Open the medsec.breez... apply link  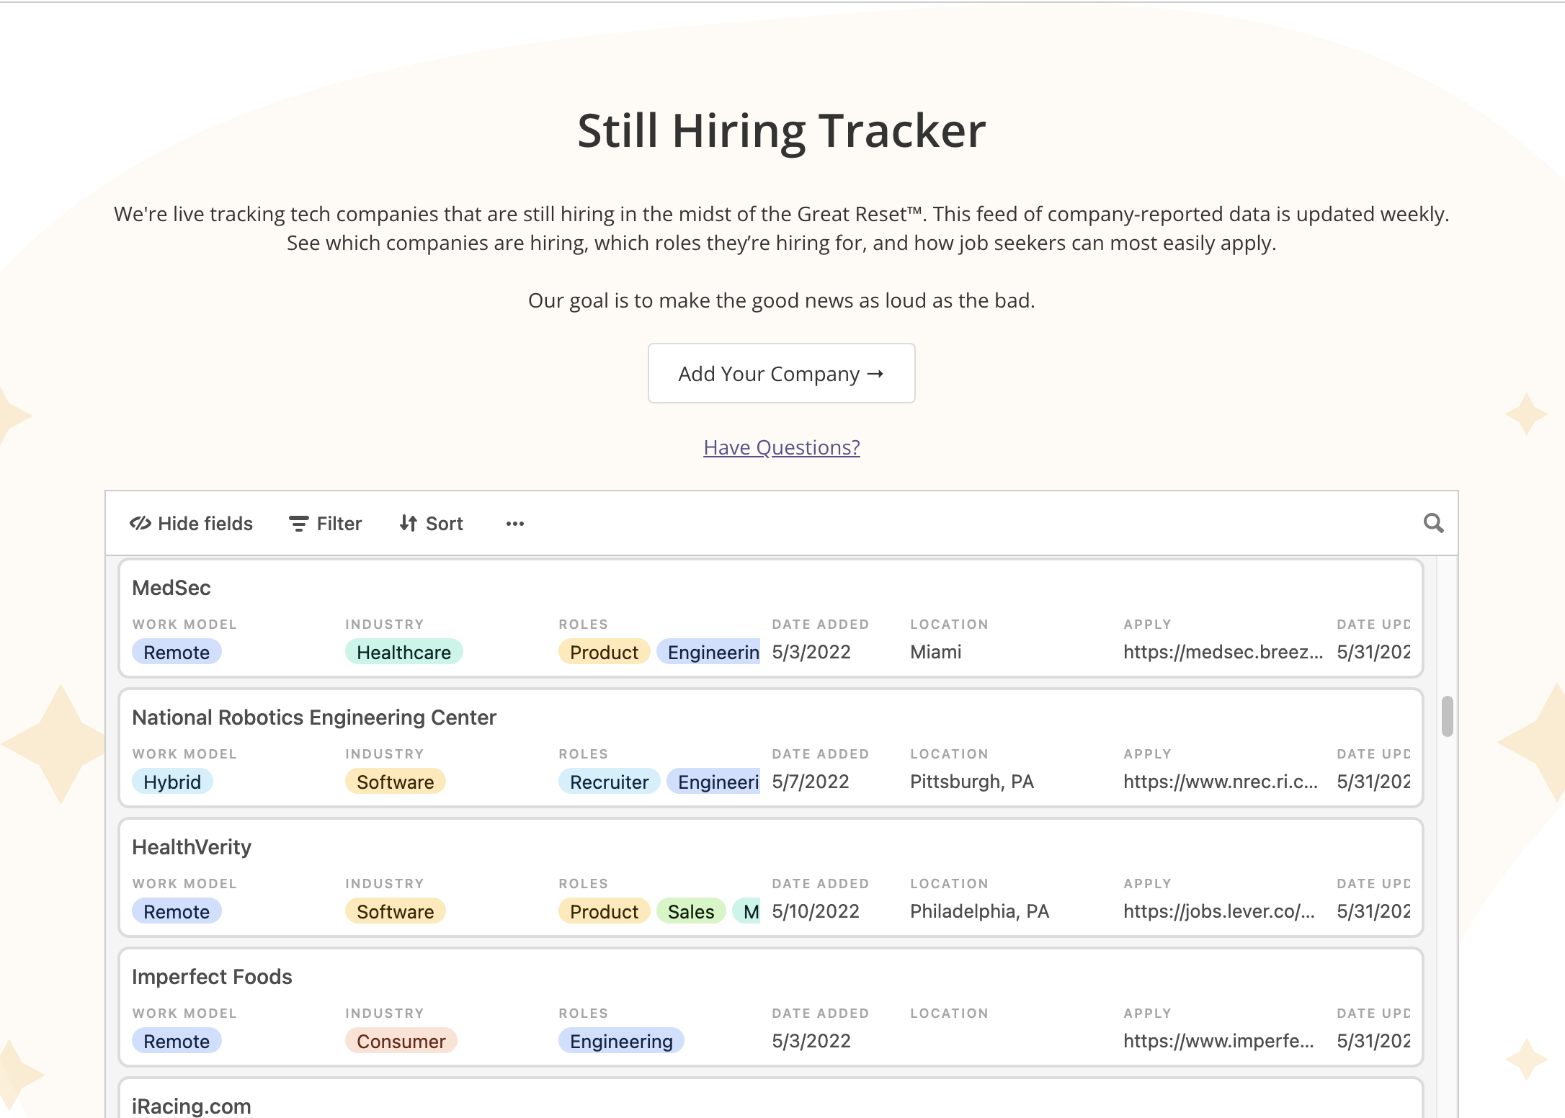[1223, 652]
